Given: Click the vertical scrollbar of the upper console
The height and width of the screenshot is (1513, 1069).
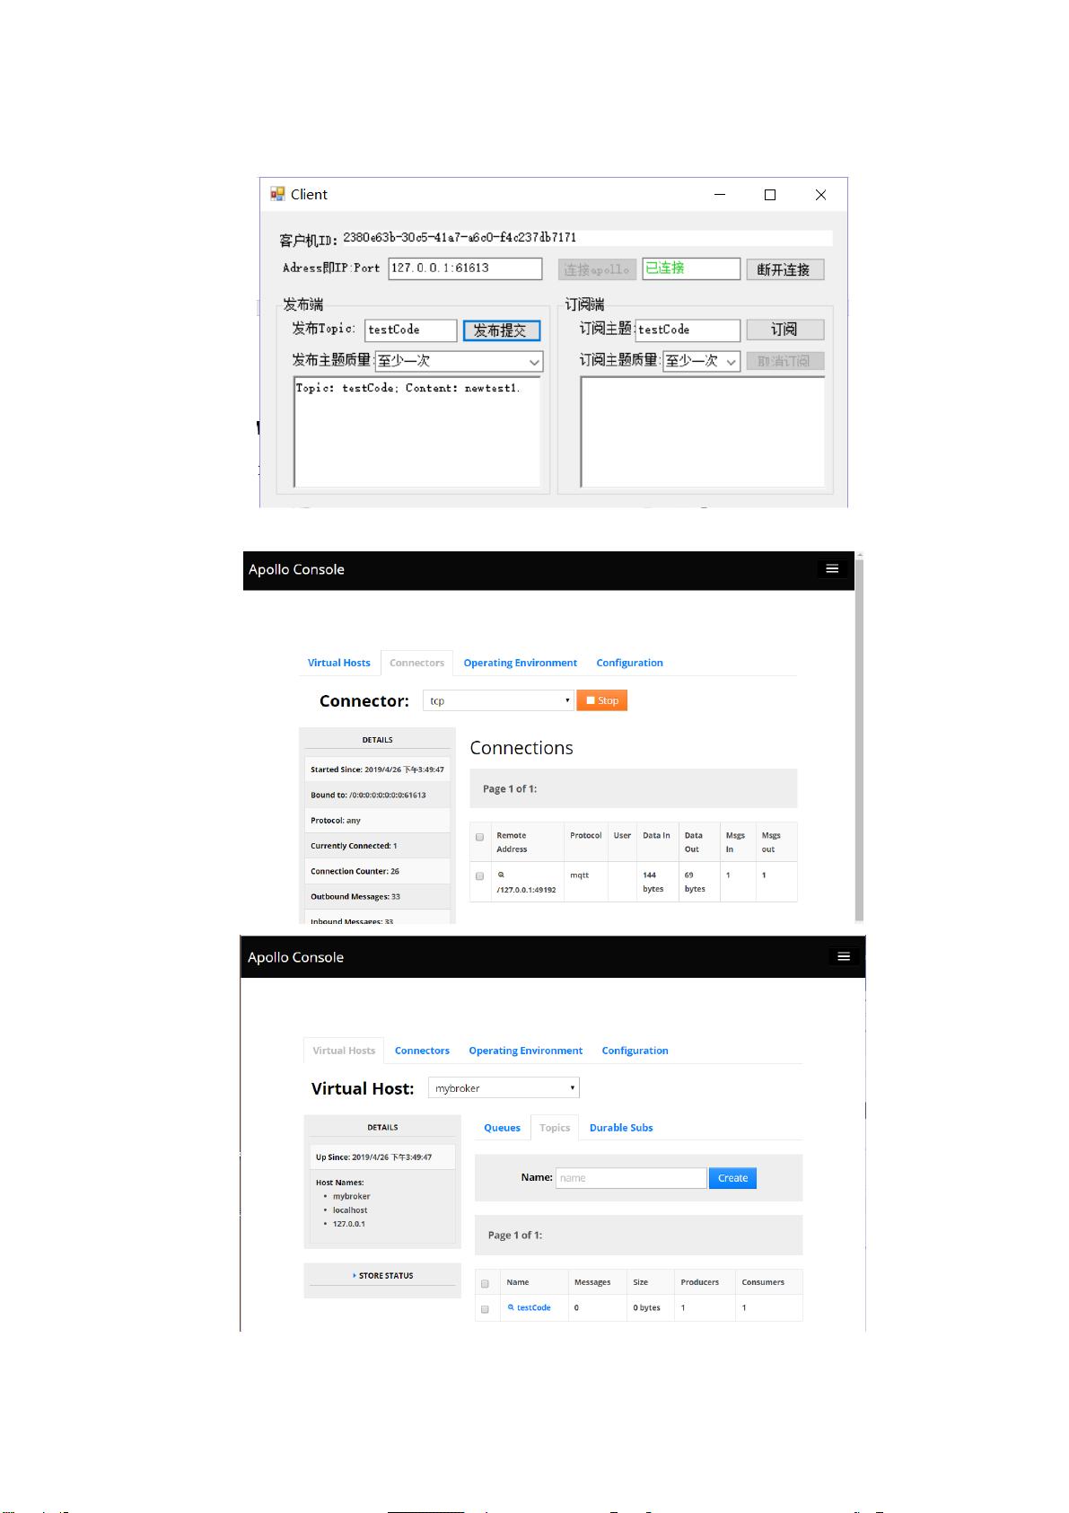Looking at the screenshot, I should pos(859,736).
